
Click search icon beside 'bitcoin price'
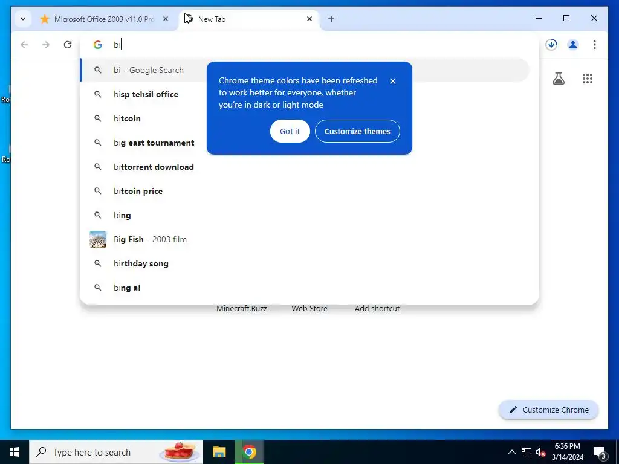tap(97, 191)
